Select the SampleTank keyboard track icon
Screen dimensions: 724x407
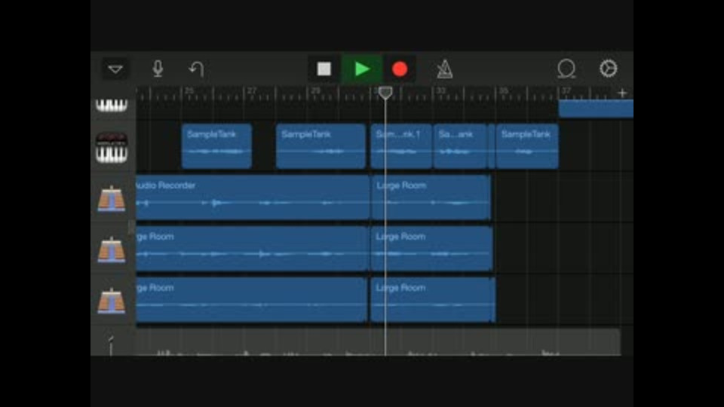tap(112, 148)
